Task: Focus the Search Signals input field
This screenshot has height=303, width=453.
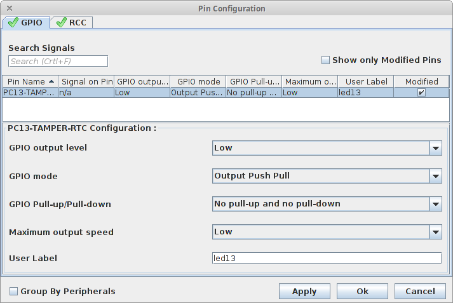Action: click(58, 61)
